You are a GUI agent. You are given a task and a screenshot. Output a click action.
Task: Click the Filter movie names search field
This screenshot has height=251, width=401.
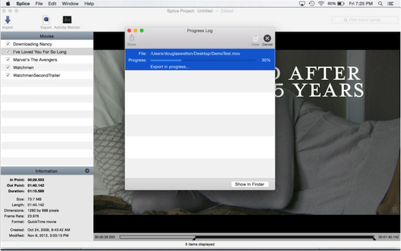click(x=365, y=20)
